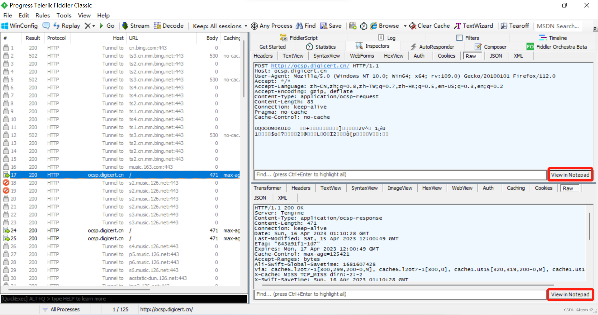Click the Browse Internet Explorer icon
The image size is (598, 315).
374,26
